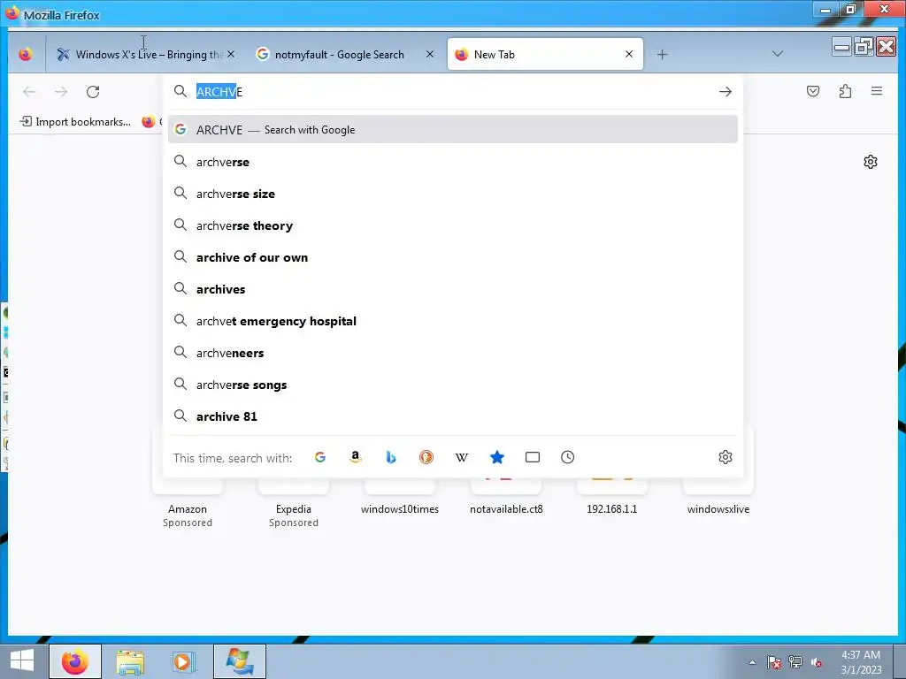The height and width of the screenshot is (679, 906).
Task: Choose the archverse size suggestion
Action: pyautogui.click(x=453, y=194)
